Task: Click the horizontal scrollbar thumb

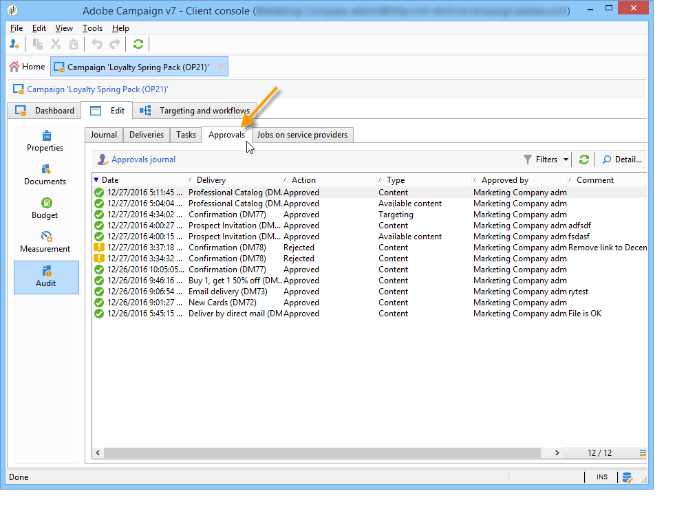Action: [323, 452]
